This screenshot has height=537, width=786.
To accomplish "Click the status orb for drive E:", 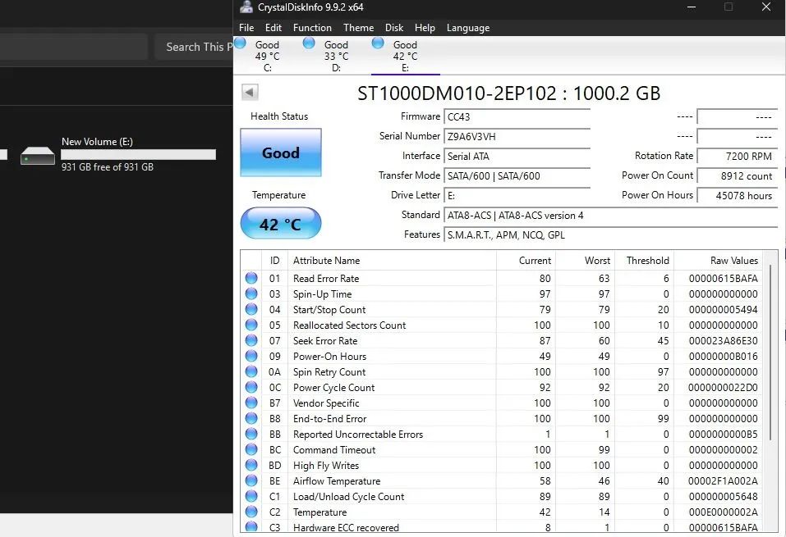I will click(378, 43).
